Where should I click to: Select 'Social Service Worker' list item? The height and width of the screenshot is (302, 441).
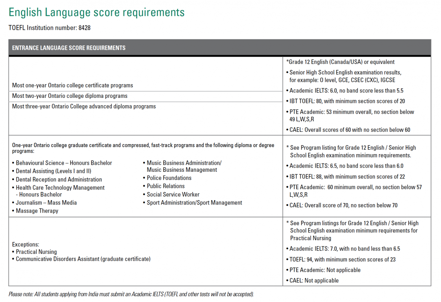171,195
